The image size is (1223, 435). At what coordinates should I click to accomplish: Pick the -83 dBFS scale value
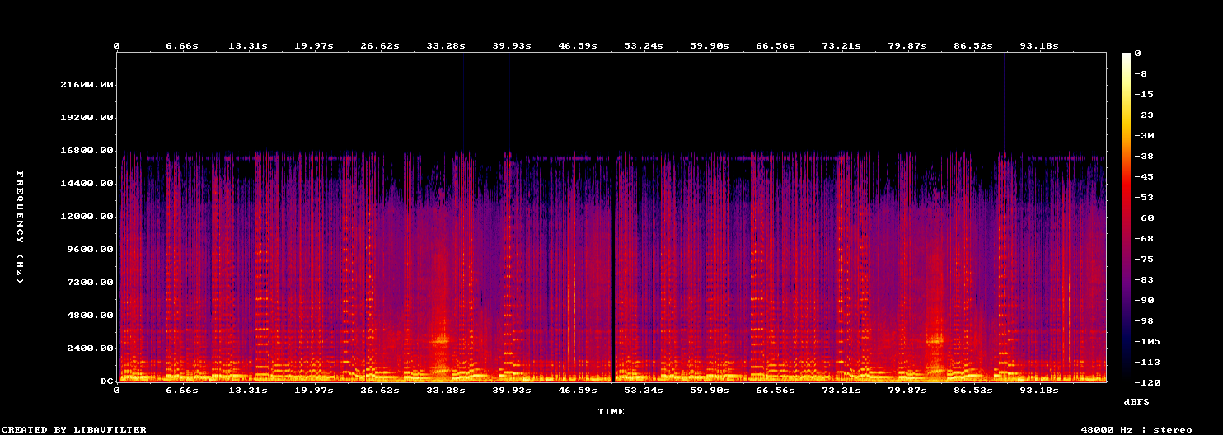pos(1143,279)
